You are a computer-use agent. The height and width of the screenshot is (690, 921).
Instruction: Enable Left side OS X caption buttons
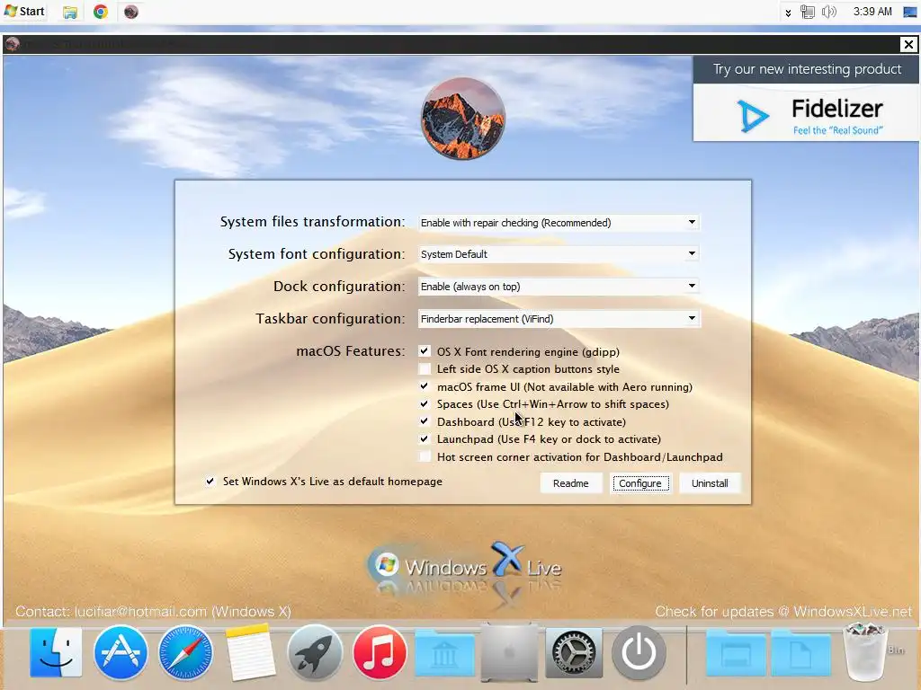(x=425, y=368)
